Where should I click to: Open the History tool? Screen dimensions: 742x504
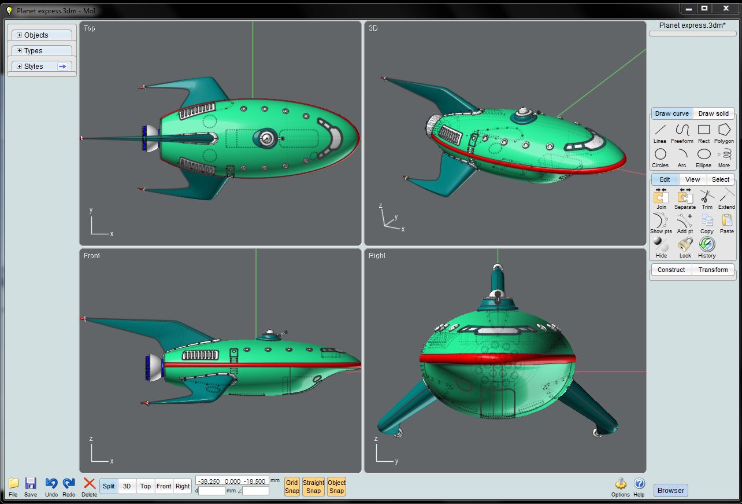[x=707, y=248]
